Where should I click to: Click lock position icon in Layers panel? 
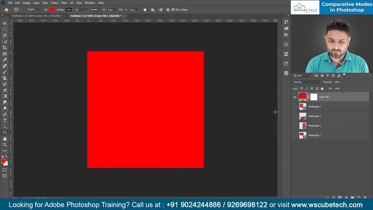(x=312, y=89)
